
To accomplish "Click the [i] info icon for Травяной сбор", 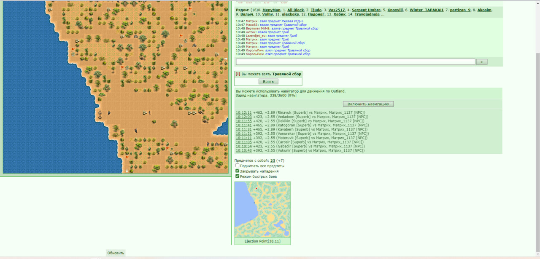I will pos(238,74).
